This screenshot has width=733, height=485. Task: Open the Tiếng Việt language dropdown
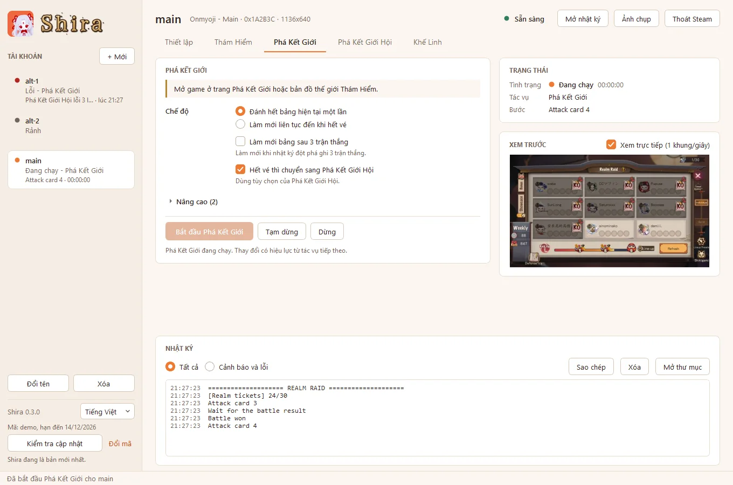107,412
